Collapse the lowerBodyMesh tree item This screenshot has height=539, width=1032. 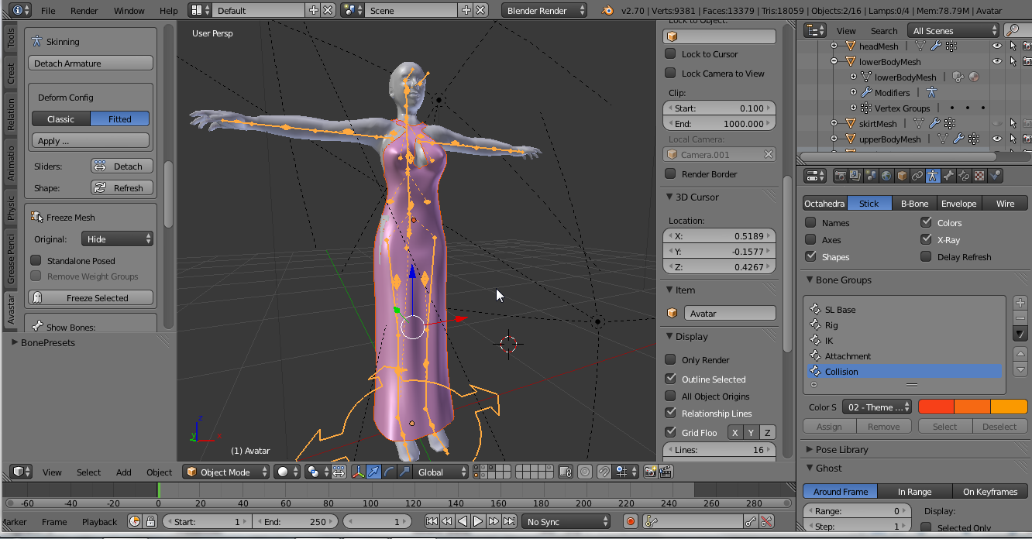(x=834, y=61)
